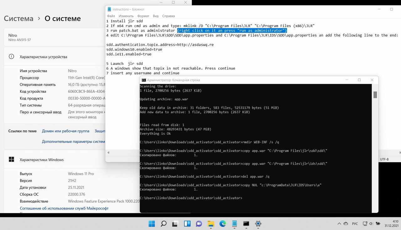Show hidden tray icons chevron
401x230 pixels.
(339, 224)
